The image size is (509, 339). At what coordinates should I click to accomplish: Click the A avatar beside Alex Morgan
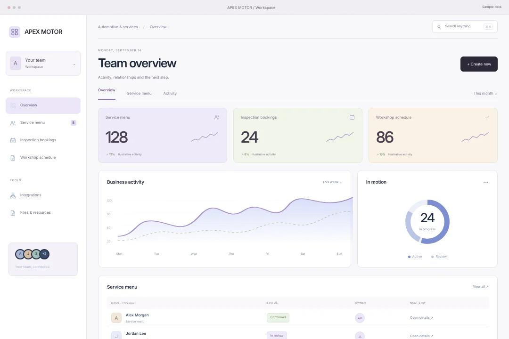[x=116, y=318]
